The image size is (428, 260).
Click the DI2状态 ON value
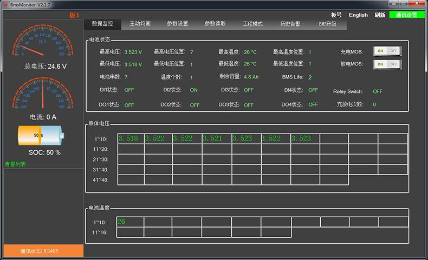(x=194, y=90)
